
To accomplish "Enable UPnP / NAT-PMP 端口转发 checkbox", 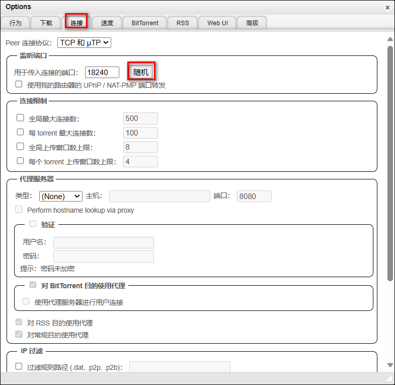I will [x=19, y=85].
